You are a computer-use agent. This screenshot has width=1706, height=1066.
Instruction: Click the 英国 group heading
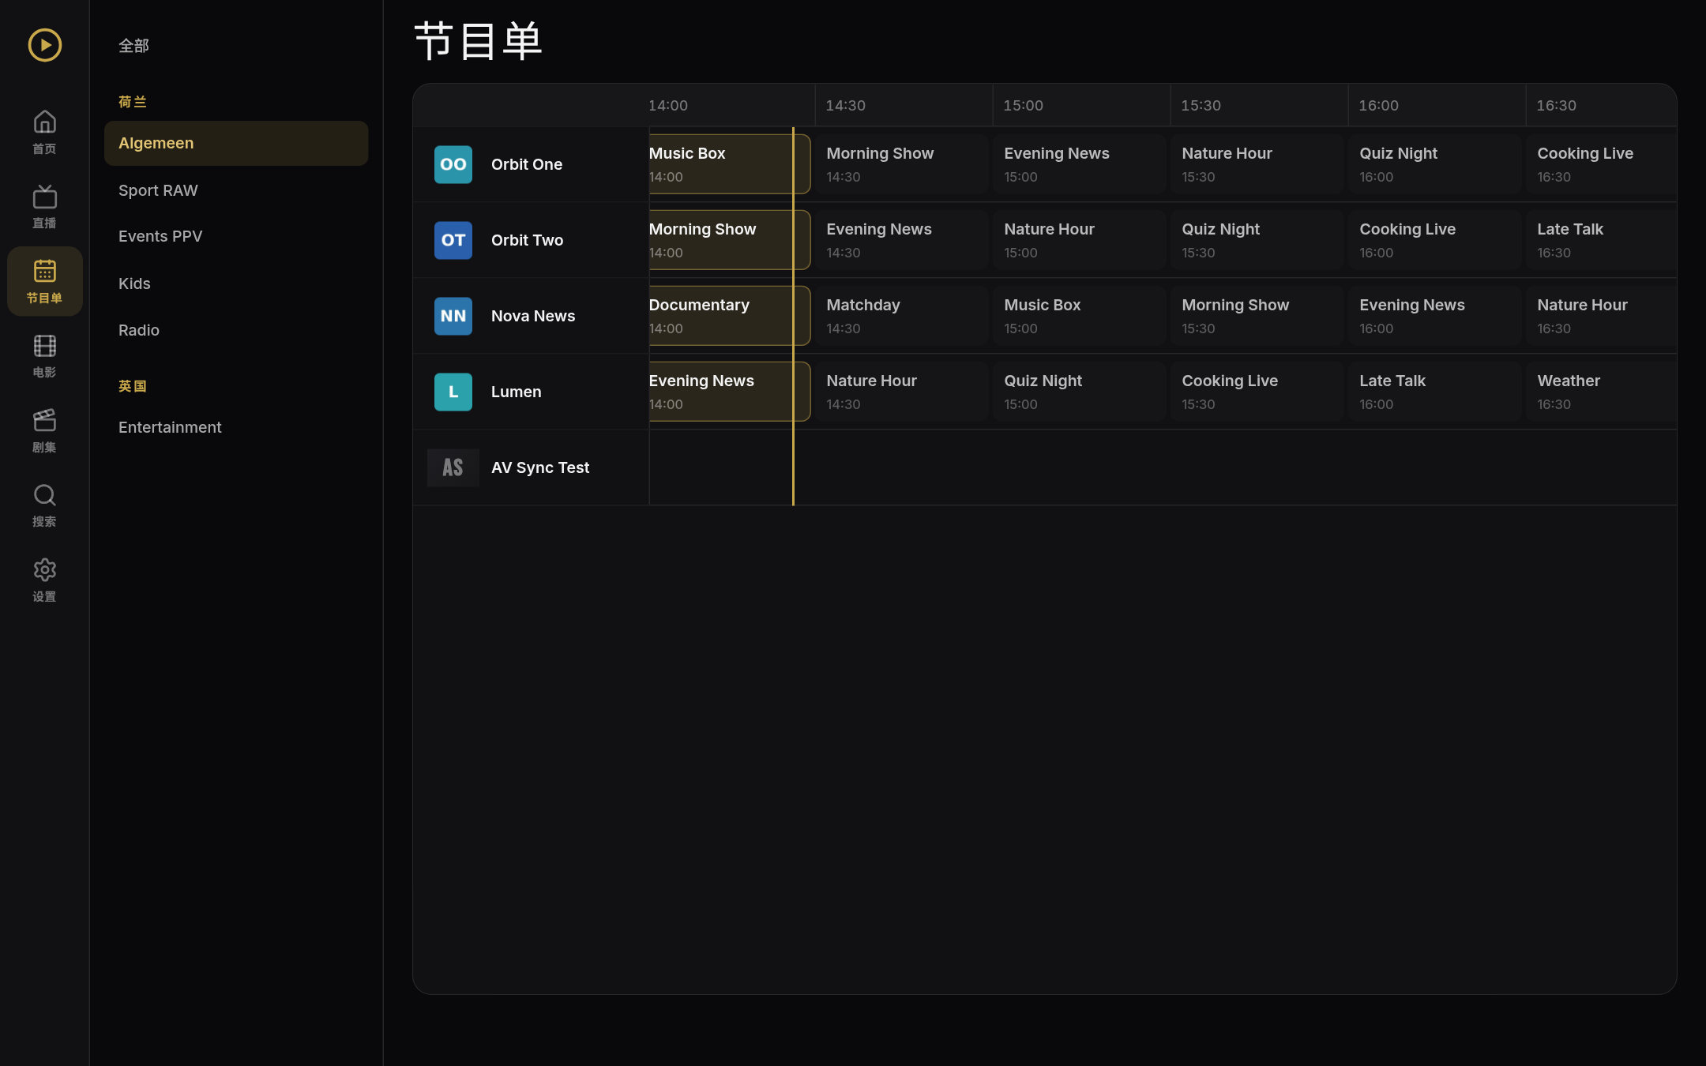point(133,386)
